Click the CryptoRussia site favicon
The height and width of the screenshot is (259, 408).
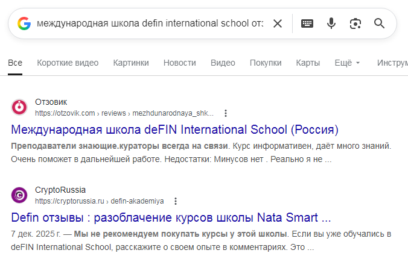coord(20,195)
